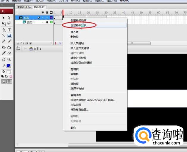Select 特殊粘贴动画 menu entry

click(x=80, y=110)
